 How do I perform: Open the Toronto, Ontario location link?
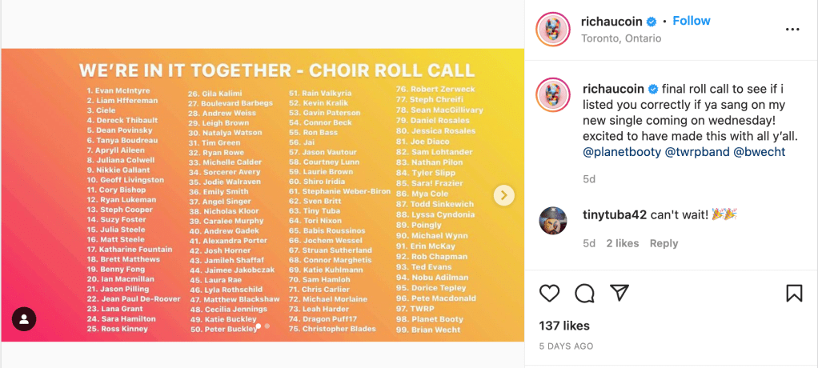point(621,38)
